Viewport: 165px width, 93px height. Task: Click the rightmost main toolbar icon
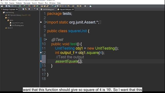point(90,6)
